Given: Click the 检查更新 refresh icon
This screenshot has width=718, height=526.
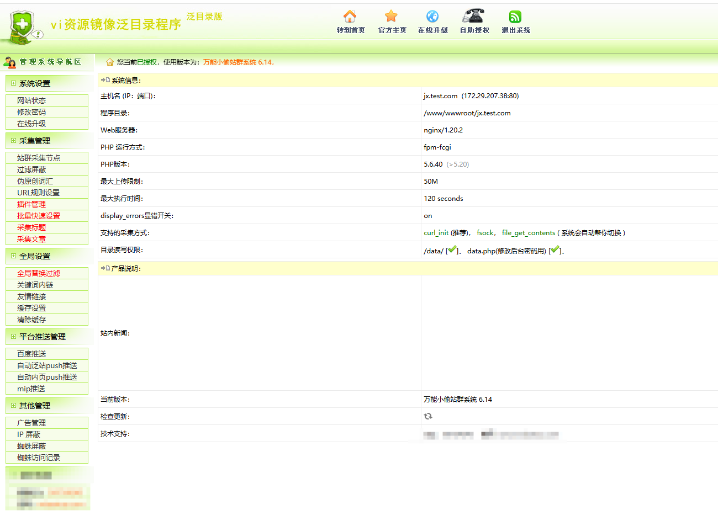Looking at the screenshot, I should point(428,416).
